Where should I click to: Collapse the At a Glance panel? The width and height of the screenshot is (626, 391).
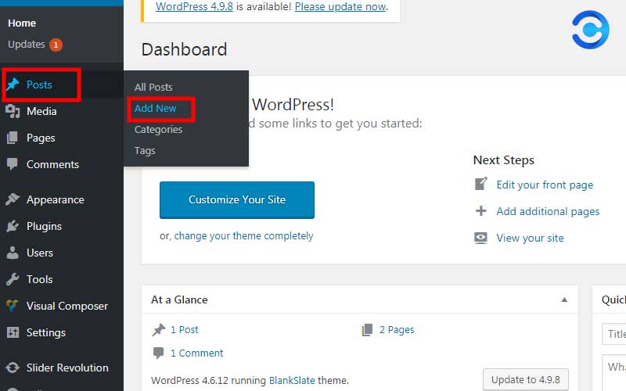coord(564,300)
